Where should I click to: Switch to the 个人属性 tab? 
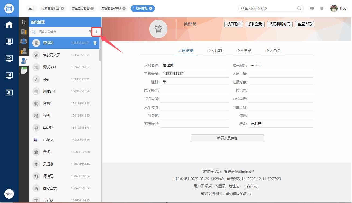click(x=215, y=51)
